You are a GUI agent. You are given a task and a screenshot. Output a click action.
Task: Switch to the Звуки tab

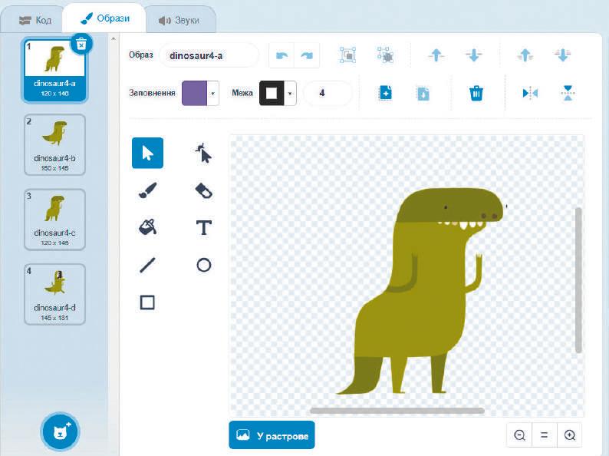(179, 20)
